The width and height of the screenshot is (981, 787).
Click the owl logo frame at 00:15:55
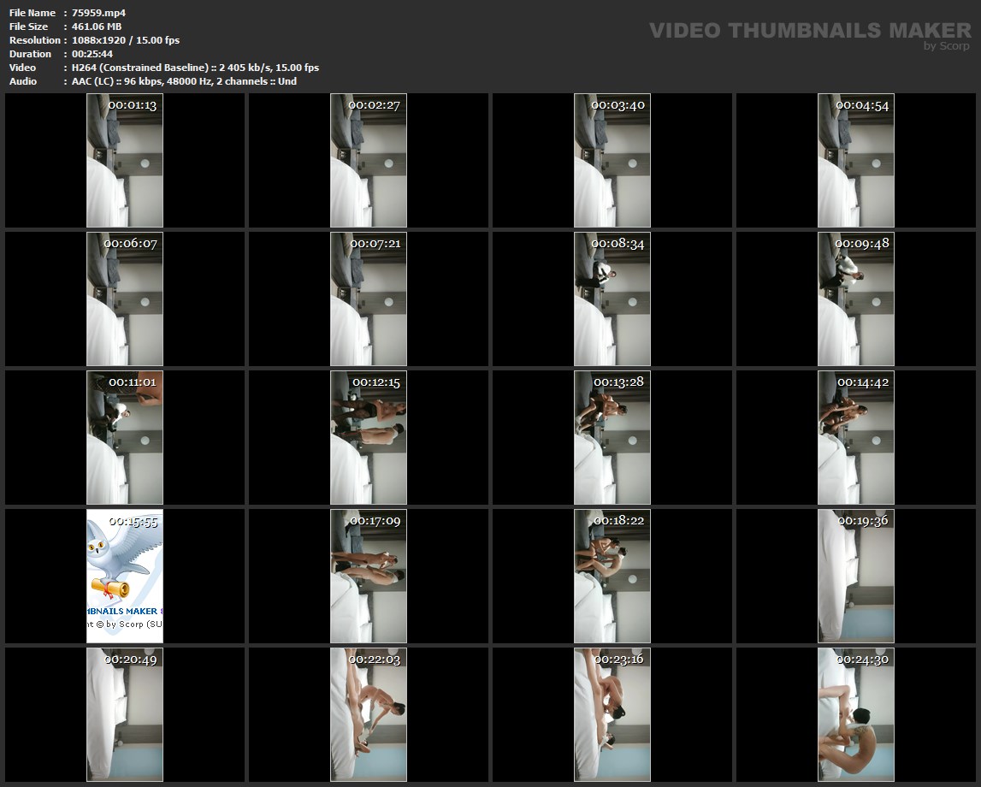click(125, 576)
